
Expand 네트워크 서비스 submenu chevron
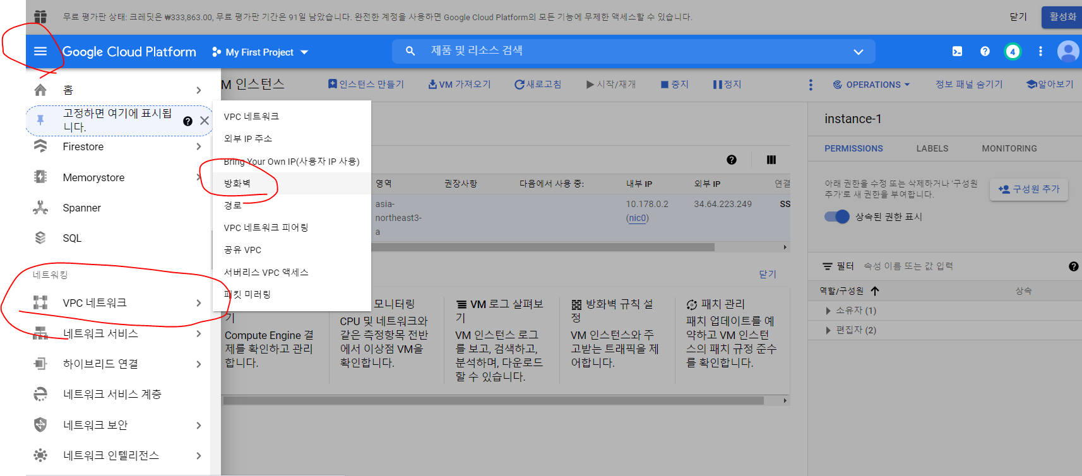click(x=199, y=333)
